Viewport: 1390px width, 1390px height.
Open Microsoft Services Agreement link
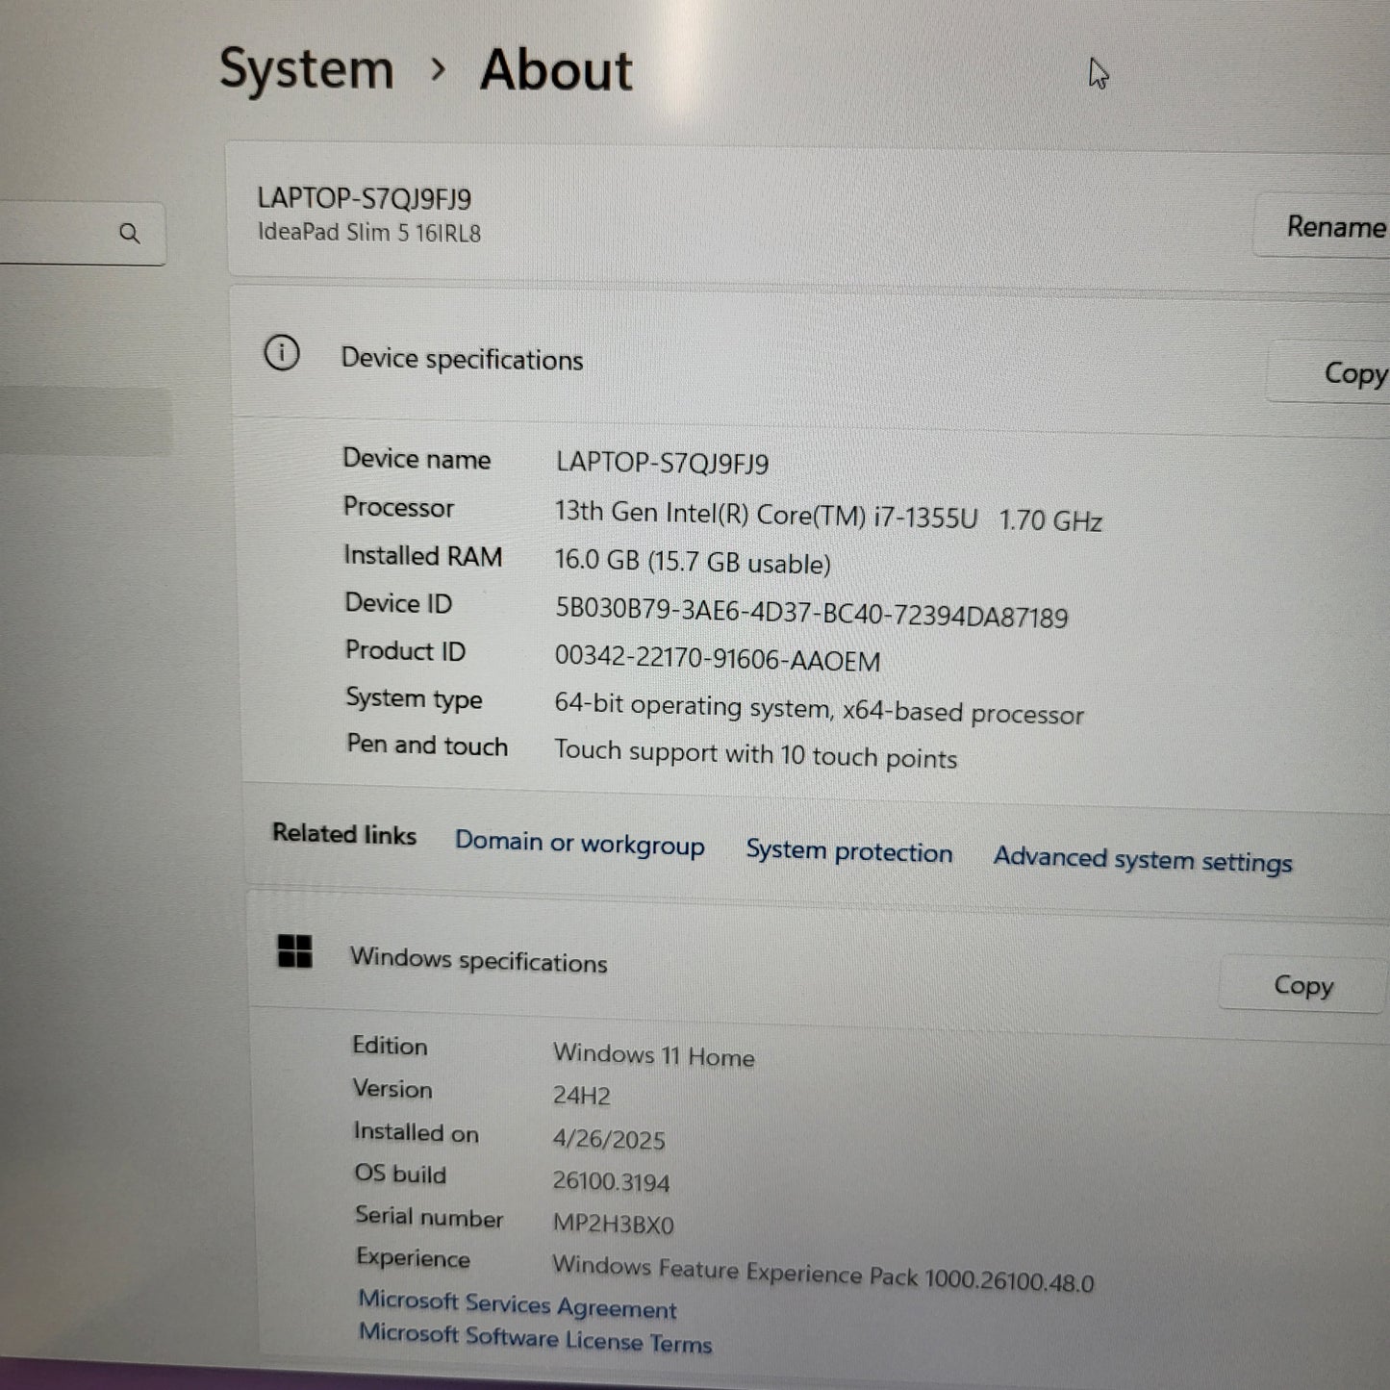pos(518,1304)
